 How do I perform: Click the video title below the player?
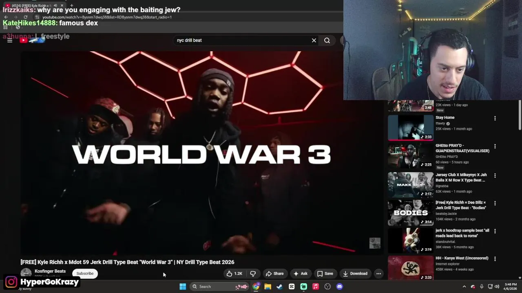pyautogui.click(x=127, y=262)
